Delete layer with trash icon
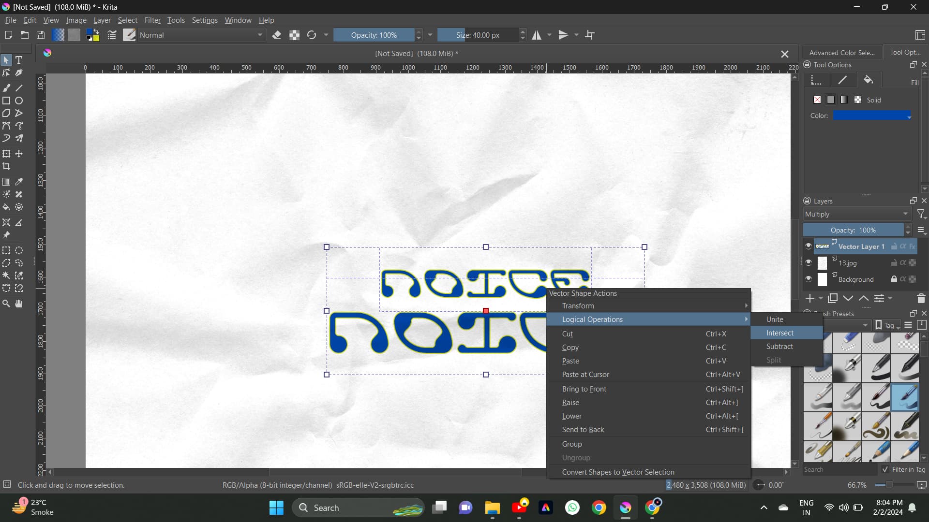Screen dimensions: 929x522 pyautogui.click(x=921, y=298)
